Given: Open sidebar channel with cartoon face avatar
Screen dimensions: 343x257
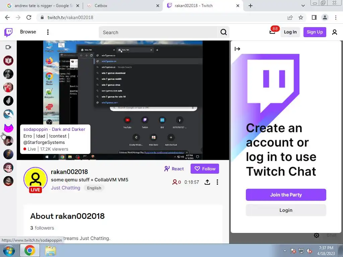Looking at the screenshot, I should tap(8, 168).
